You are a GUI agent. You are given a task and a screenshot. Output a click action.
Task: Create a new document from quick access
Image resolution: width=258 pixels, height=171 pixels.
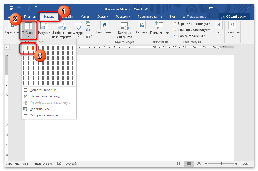[x=36, y=8]
